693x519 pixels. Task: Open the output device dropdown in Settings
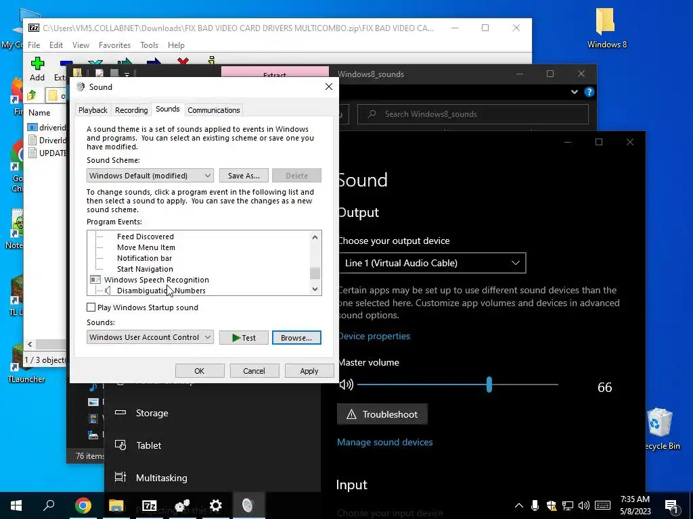(431, 263)
